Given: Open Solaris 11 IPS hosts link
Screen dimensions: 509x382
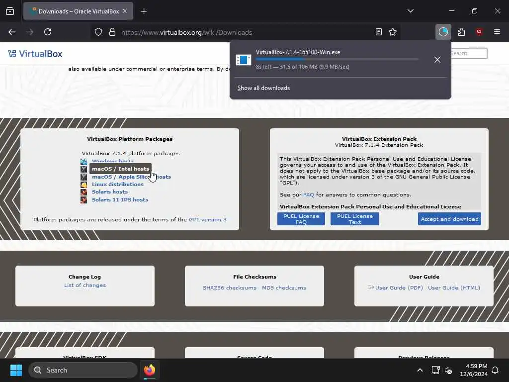Looking at the screenshot, I should 120,199.
